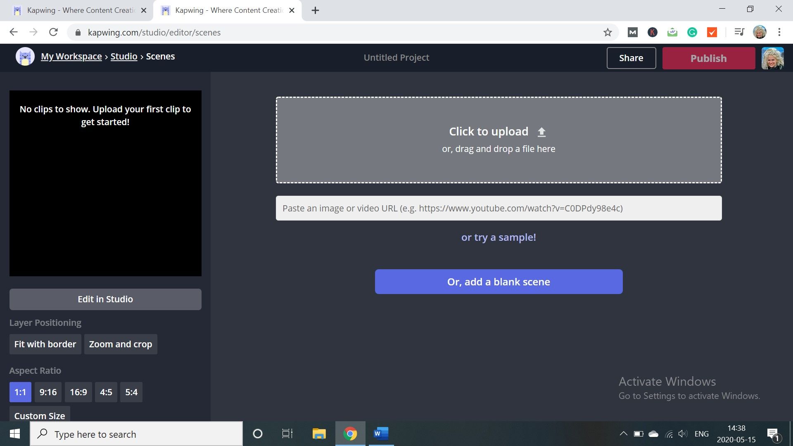Open the Chrome three-dot menu

click(x=779, y=32)
